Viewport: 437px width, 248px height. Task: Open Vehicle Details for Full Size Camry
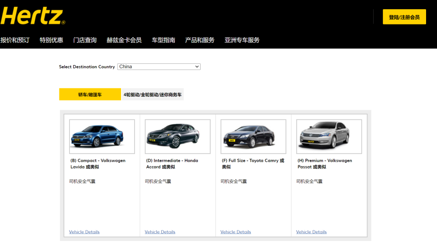coord(236,232)
